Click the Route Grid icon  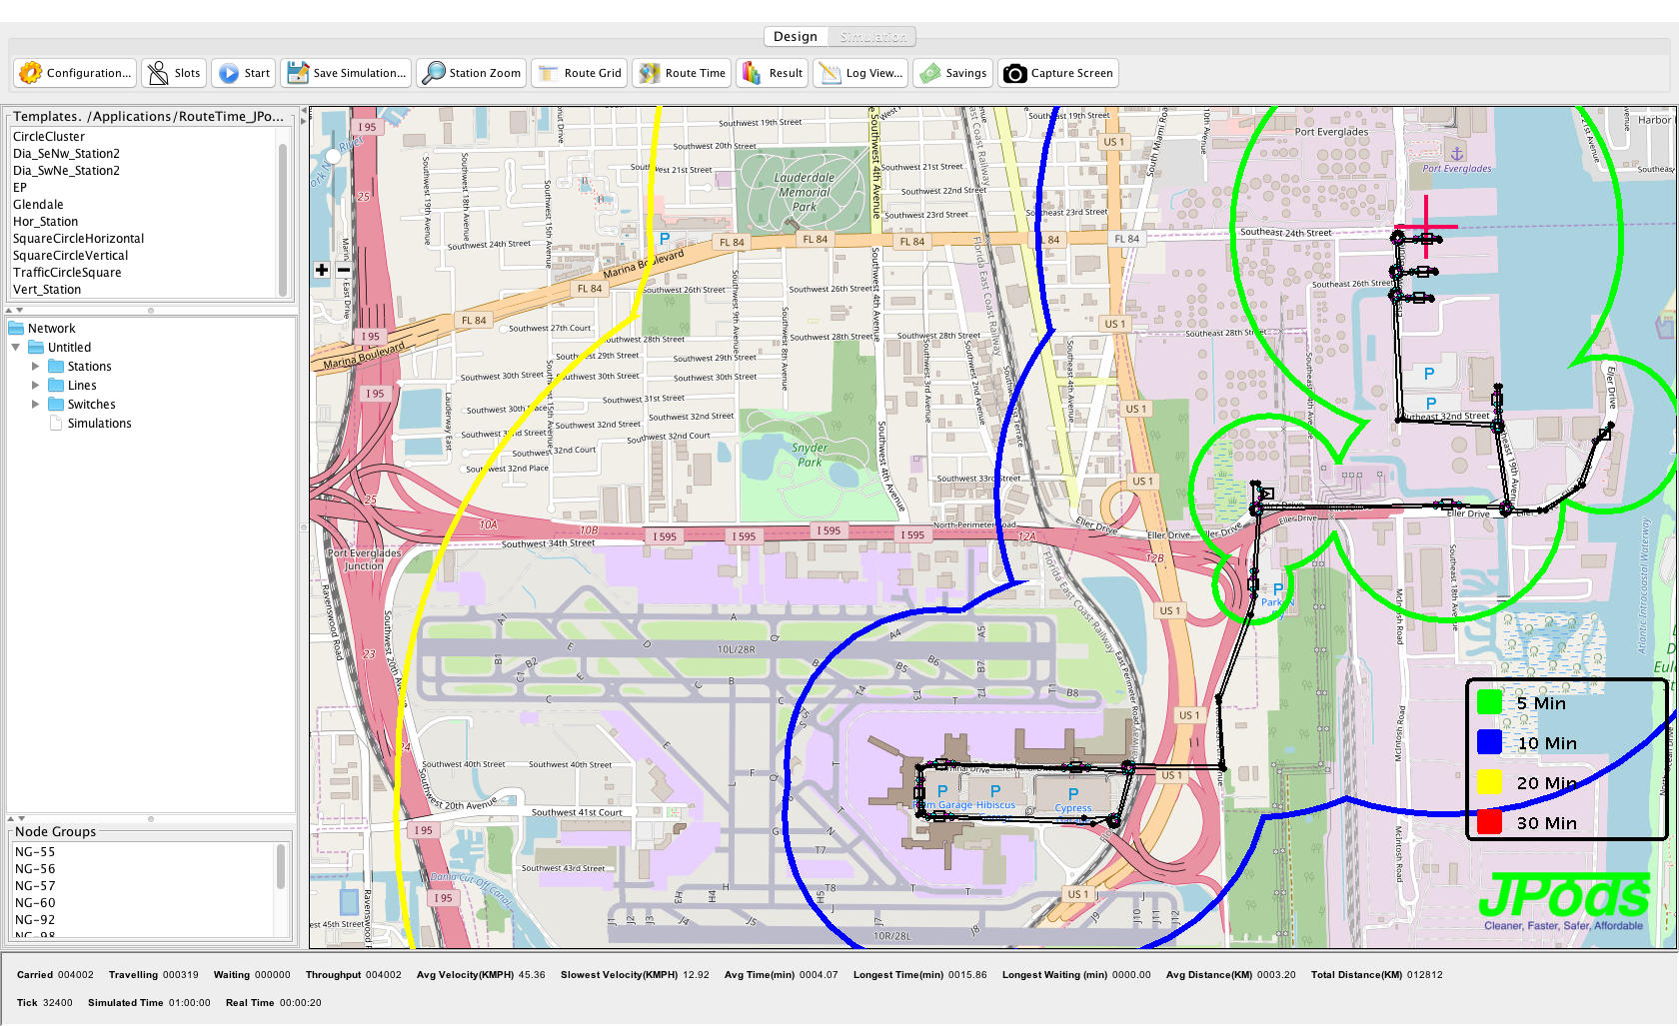pos(548,73)
